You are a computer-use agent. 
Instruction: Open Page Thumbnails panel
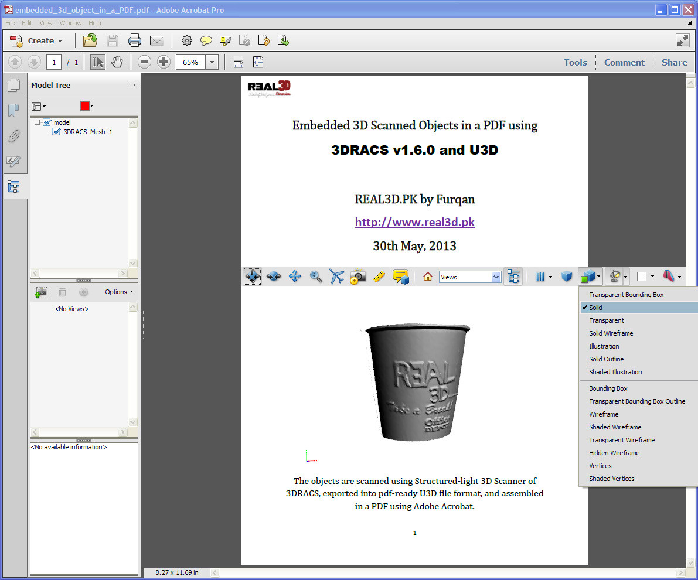click(14, 85)
